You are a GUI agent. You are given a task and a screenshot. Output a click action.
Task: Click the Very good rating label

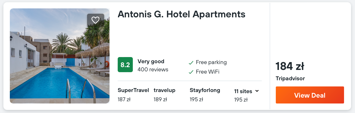tap(151, 61)
